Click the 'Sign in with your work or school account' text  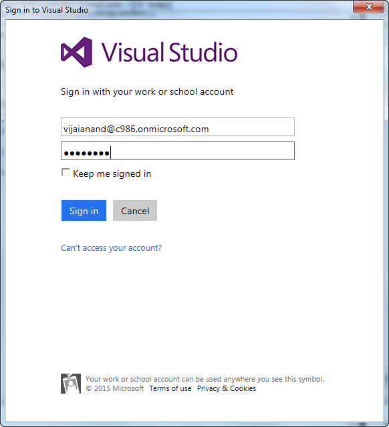coord(147,92)
